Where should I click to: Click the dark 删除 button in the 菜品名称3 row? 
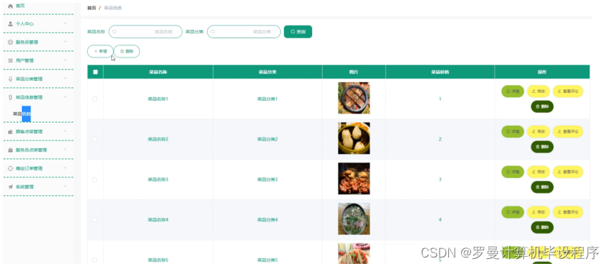coord(543,187)
